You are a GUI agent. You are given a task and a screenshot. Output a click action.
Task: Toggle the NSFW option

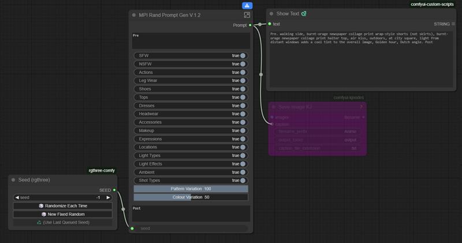[x=243, y=64]
